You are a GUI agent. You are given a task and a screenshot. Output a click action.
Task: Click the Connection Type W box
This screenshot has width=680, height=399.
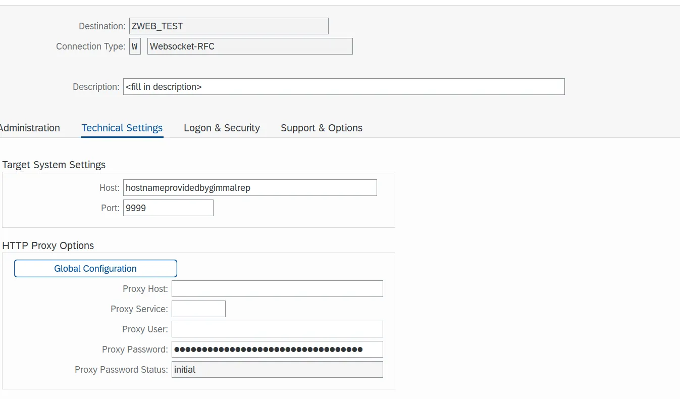(x=135, y=46)
